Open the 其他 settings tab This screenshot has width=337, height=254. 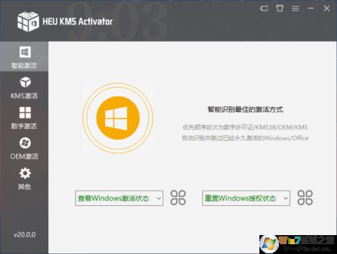(24, 178)
